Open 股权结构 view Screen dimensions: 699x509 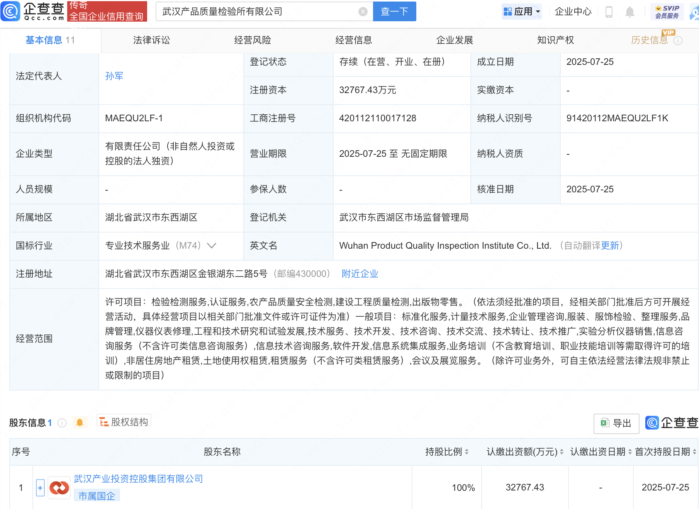click(x=124, y=422)
